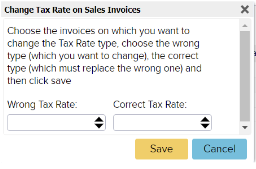Click the scrollbar track below the thumb
The image size is (256, 169).
click(245, 123)
